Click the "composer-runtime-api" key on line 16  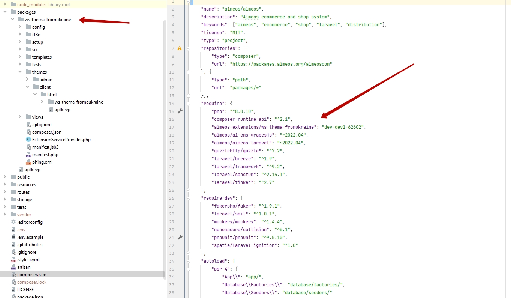click(x=240, y=119)
